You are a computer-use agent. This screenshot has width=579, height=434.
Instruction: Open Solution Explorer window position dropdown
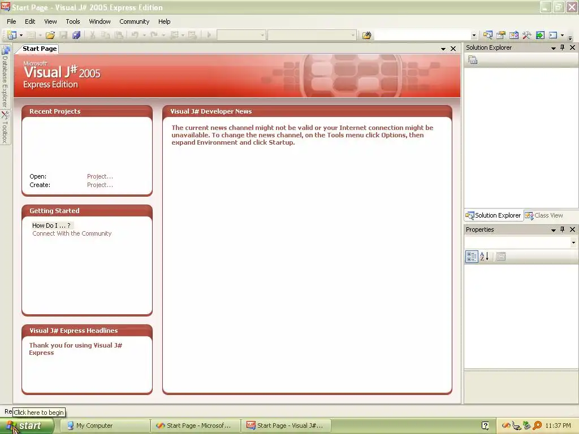click(554, 48)
